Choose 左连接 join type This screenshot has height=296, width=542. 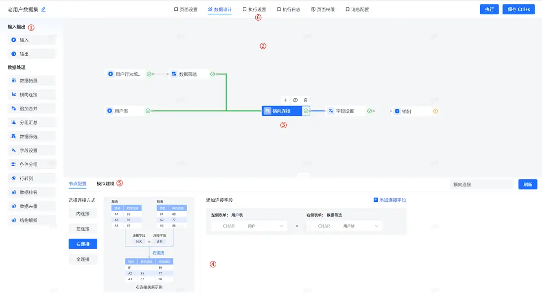[x=83, y=228]
